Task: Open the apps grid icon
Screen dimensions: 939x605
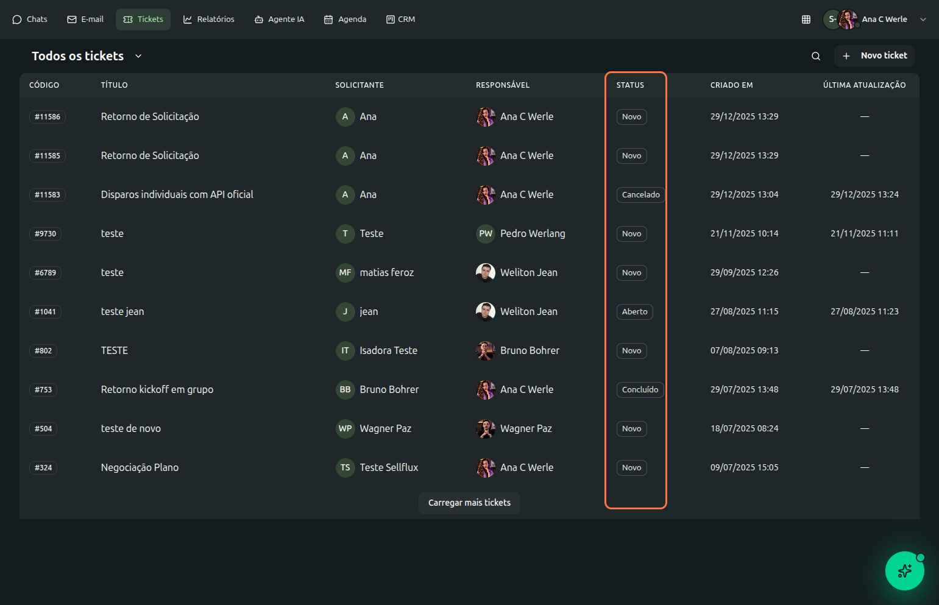Action: pyautogui.click(x=806, y=19)
